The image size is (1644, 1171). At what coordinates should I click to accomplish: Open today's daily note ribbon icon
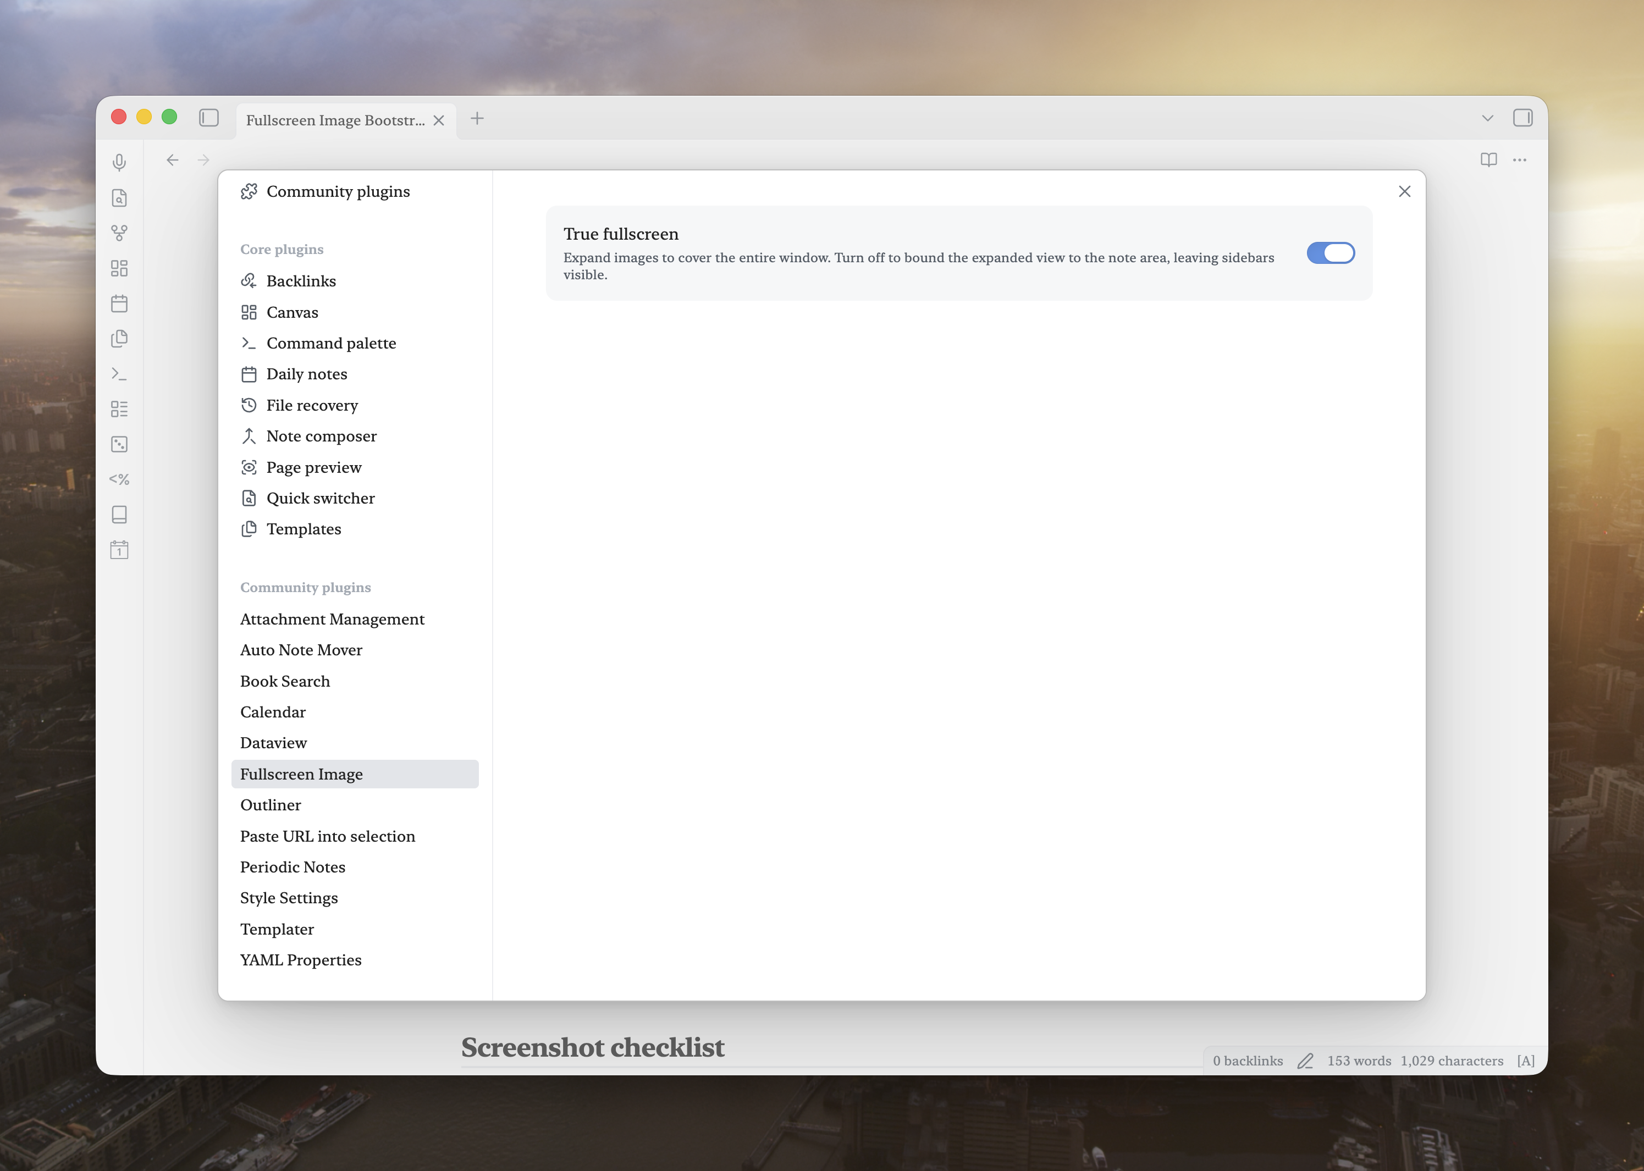click(x=120, y=303)
